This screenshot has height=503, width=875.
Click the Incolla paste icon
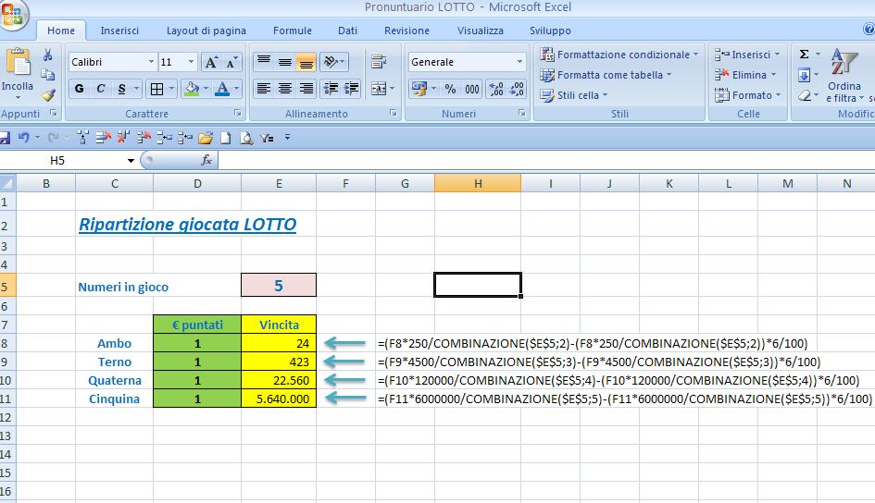coord(18,62)
